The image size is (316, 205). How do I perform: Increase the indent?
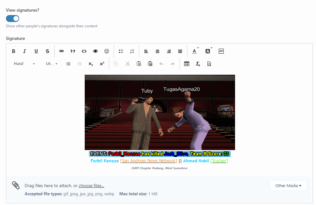68,64
